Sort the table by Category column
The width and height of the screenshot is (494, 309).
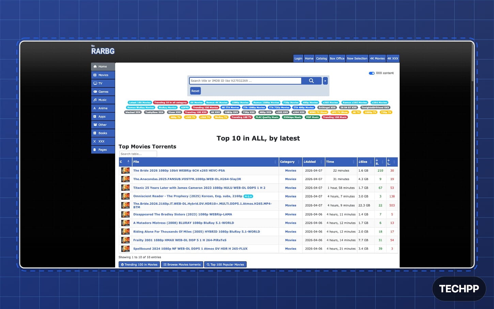(x=290, y=162)
